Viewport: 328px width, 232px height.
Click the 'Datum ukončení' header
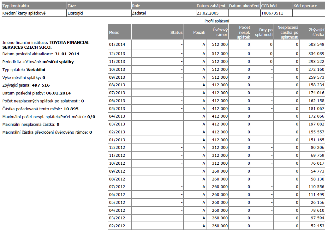coord(244,6)
